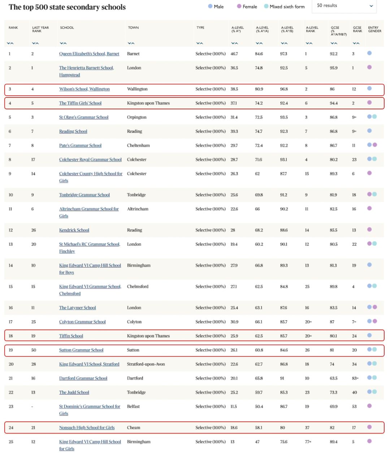Open the 50 results dropdown

(344, 6)
